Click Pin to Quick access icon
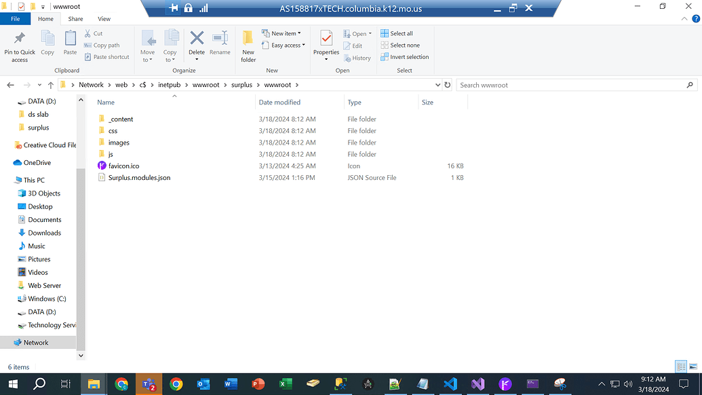The height and width of the screenshot is (395, 702). point(19,39)
